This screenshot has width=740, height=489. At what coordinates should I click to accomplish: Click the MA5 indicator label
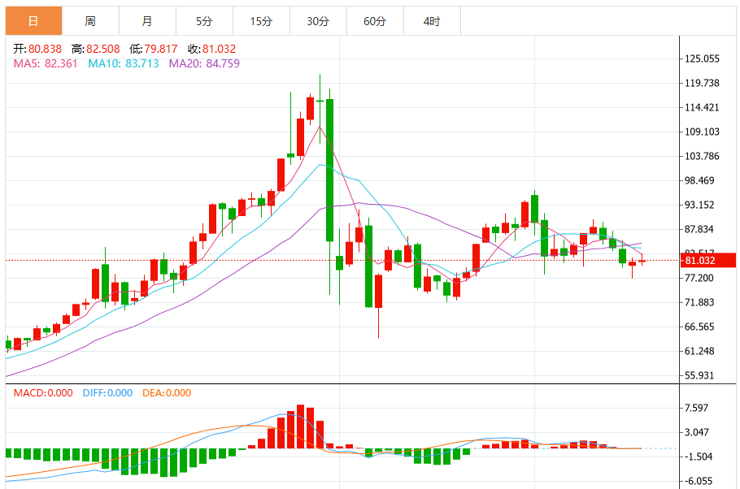pos(46,63)
